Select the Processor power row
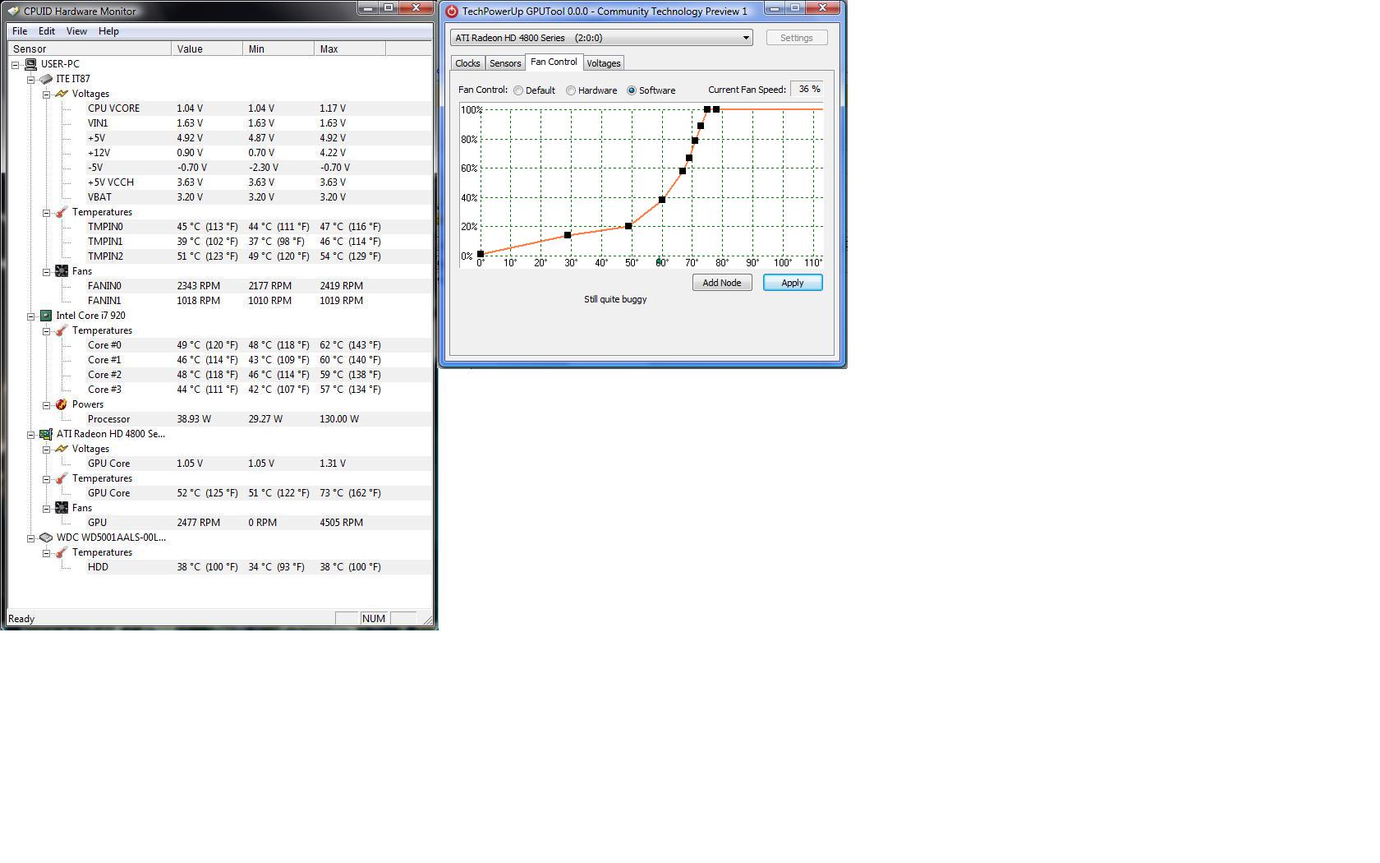Image resolution: width=1380 pixels, height=863 pixels. (260, 419)
